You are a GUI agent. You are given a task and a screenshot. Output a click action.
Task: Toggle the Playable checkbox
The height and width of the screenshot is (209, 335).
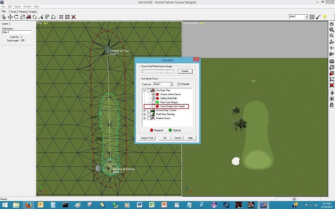point(179,84)
